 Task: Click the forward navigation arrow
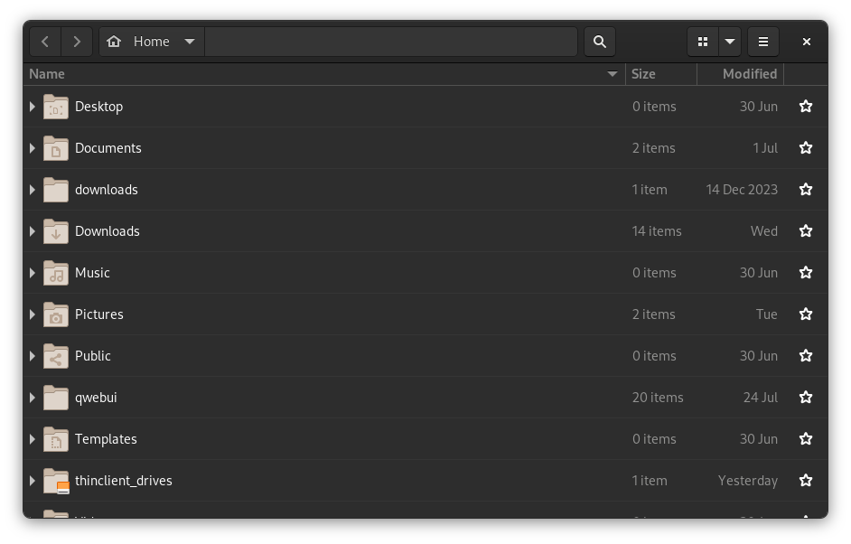[77, 42]
